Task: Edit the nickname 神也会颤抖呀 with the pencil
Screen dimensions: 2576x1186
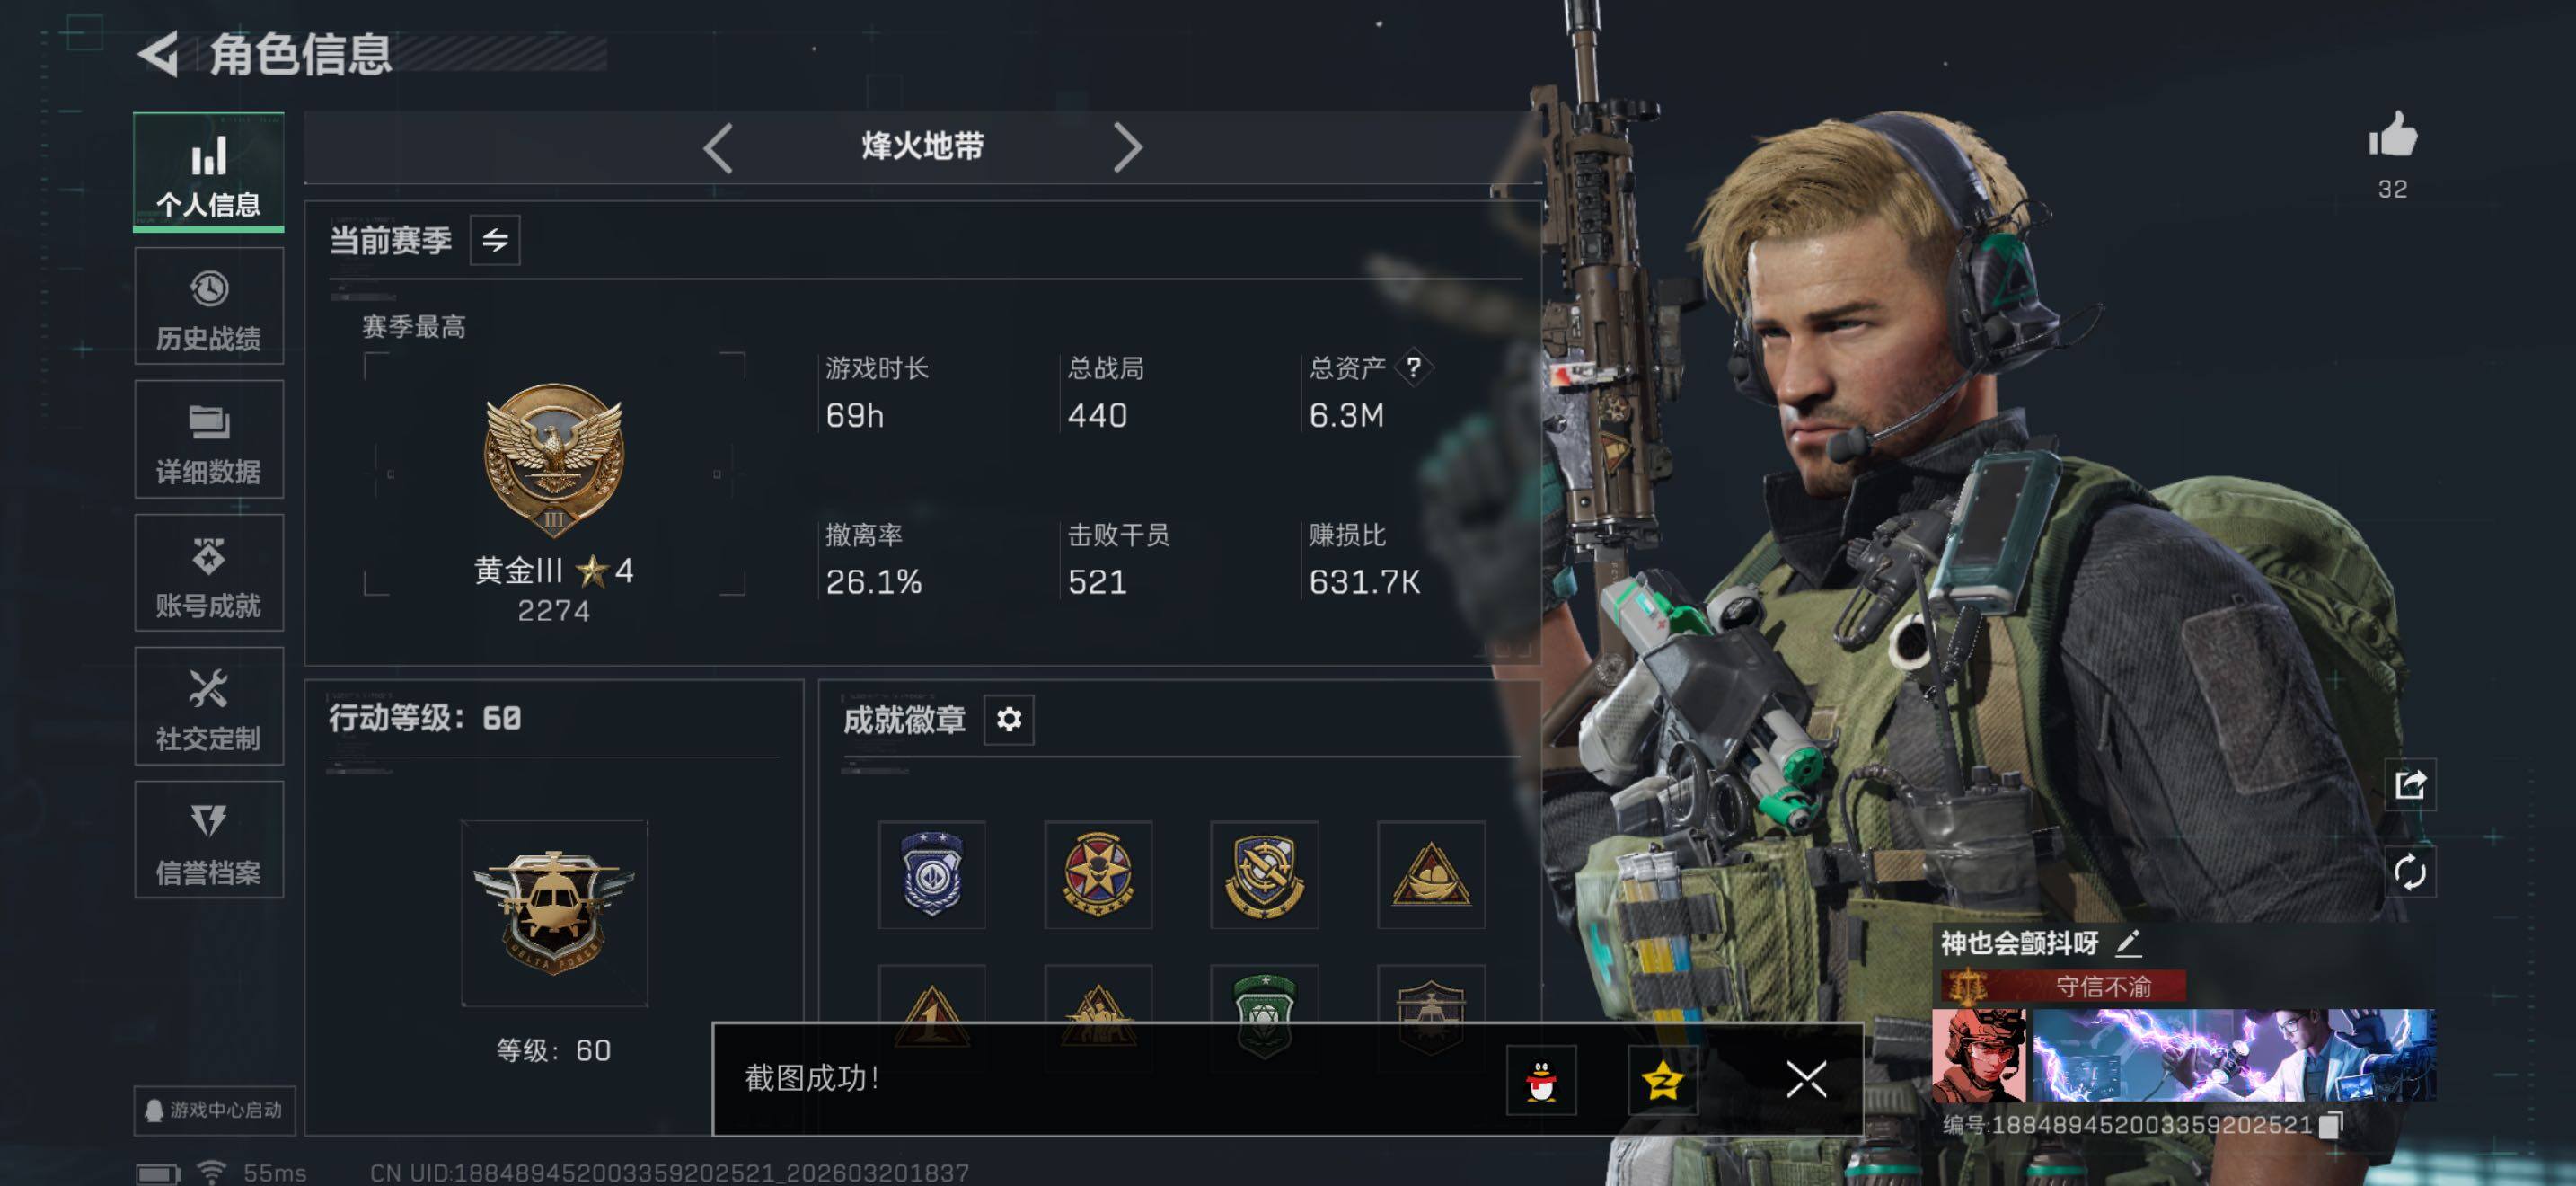Action: tap(2128, 942)
